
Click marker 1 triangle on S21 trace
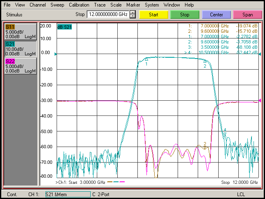146,59
